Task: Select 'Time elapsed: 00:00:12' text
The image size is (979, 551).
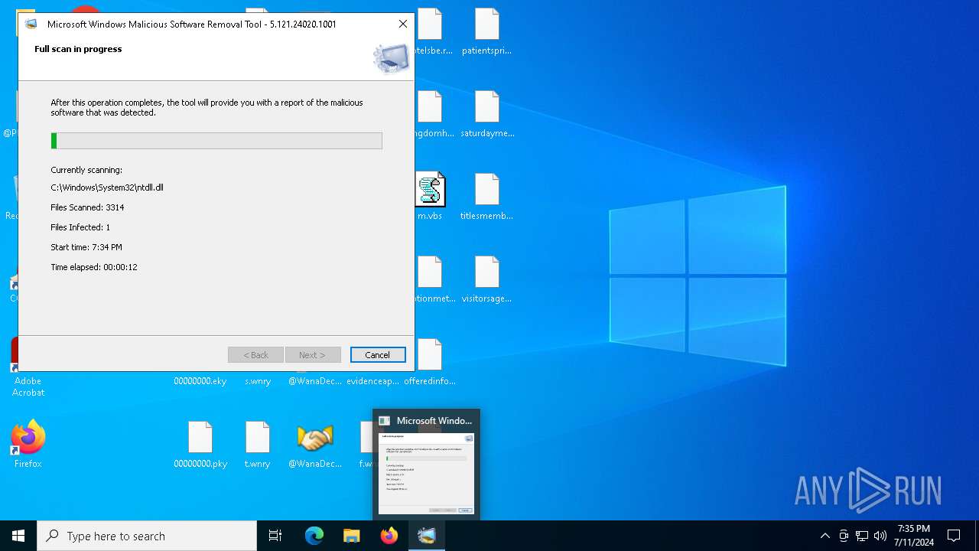Action: pos(94,267)
